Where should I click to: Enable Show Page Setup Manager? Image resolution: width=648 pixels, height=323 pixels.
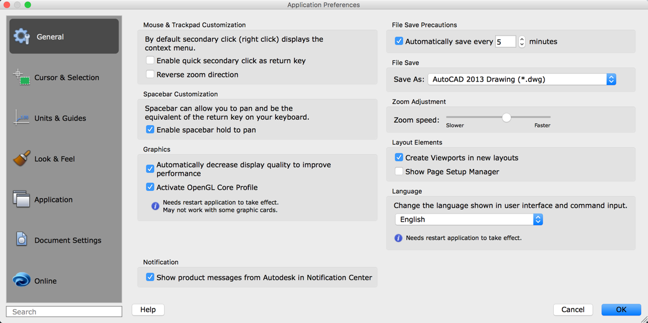pyautogui.click(x=399, y=172)
